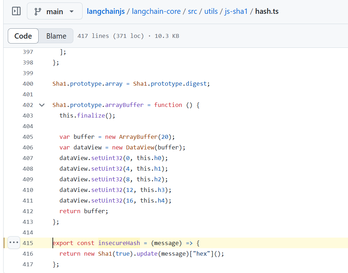Click line number 415 in the gutter
Viewport: 348px width, 273px height.
coord(28,243)
